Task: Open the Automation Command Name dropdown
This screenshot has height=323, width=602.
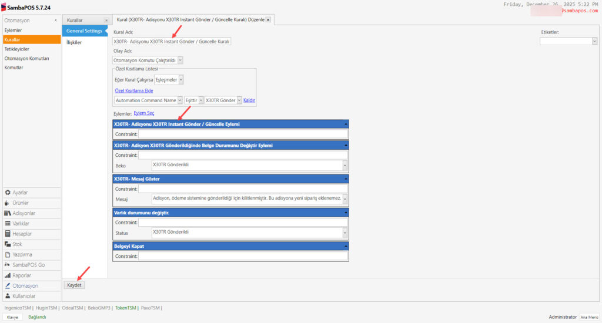Action: pyautogui.click(x=179, y=100)
